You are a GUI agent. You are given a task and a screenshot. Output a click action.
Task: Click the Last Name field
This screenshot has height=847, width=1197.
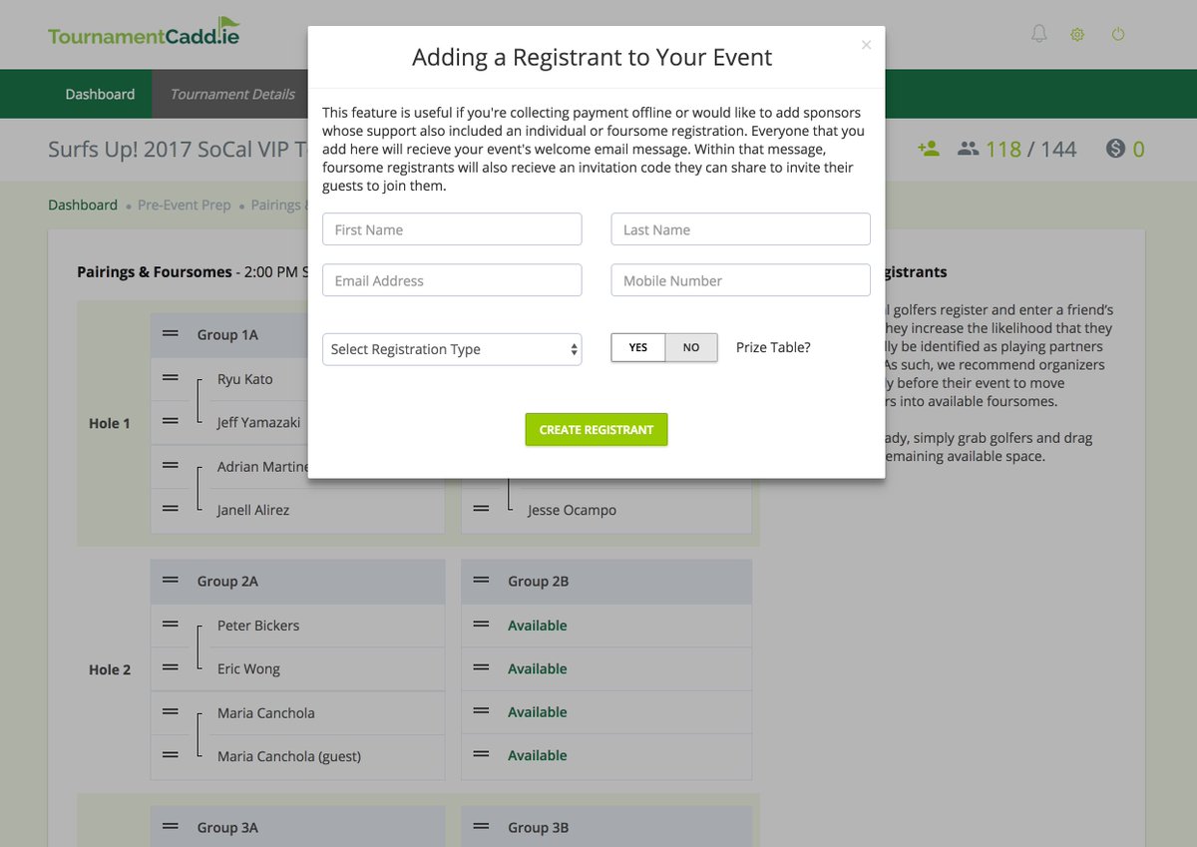point(741,229)
